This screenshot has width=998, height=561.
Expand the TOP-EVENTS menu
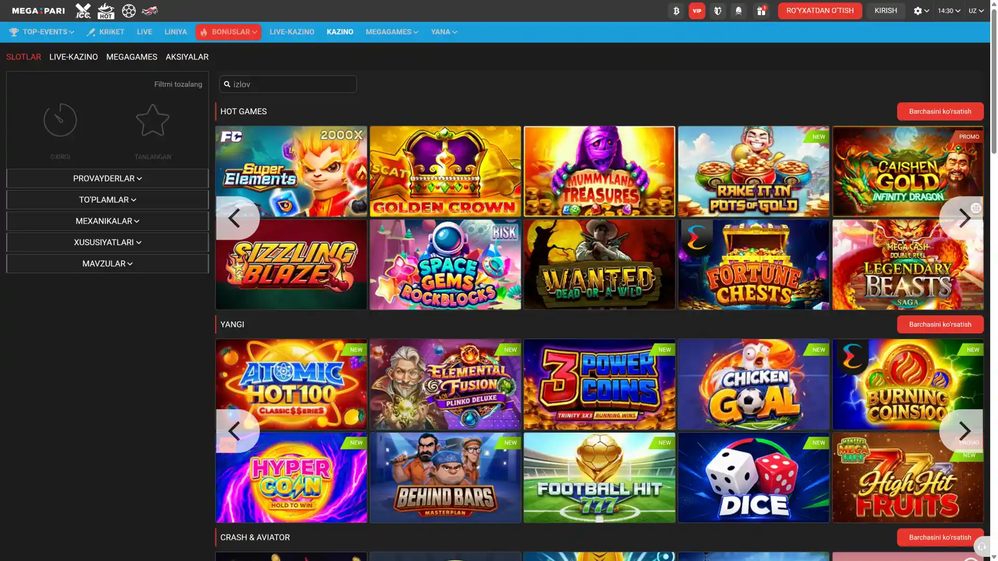(x=42, y=32)
